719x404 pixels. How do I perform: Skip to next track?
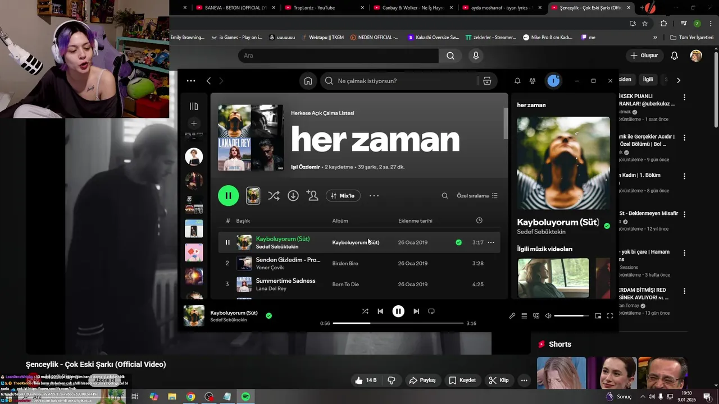click(x=416, y=311)
